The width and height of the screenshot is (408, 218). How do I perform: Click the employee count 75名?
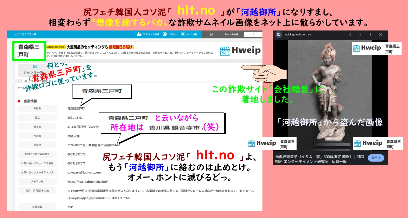[x=70, y=207]
